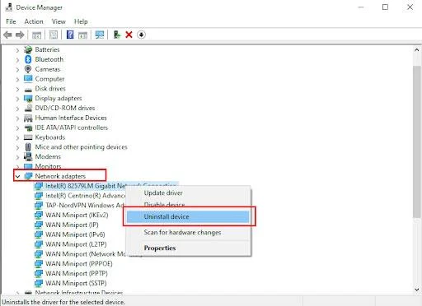Click the blue Help question mark icon
Viewport: 422px width, 306px height.
pos(70,35)
